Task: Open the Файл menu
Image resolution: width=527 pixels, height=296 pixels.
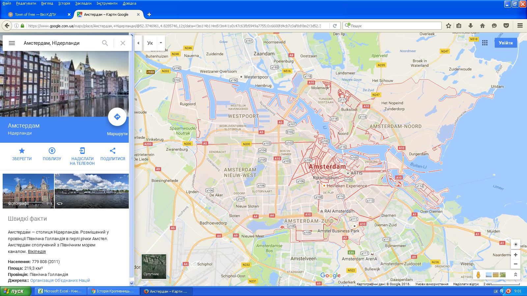Action: [7, 3]
